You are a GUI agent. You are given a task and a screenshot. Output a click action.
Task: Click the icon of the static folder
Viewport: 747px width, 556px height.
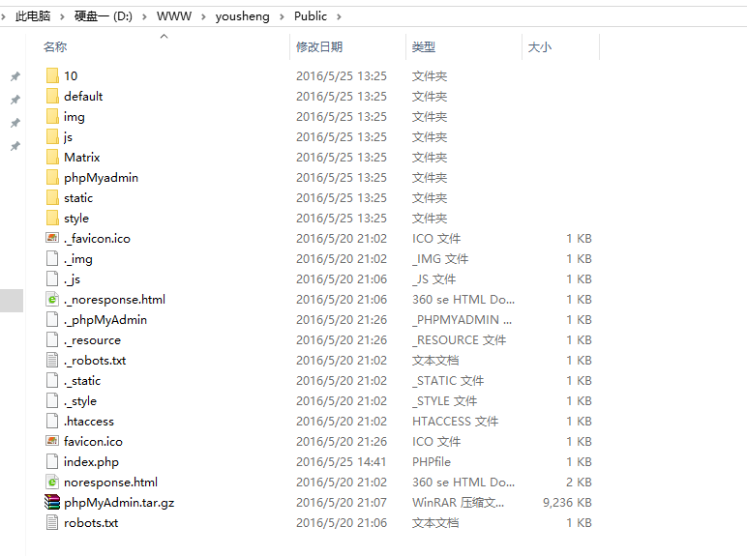(x=52, y=198)
